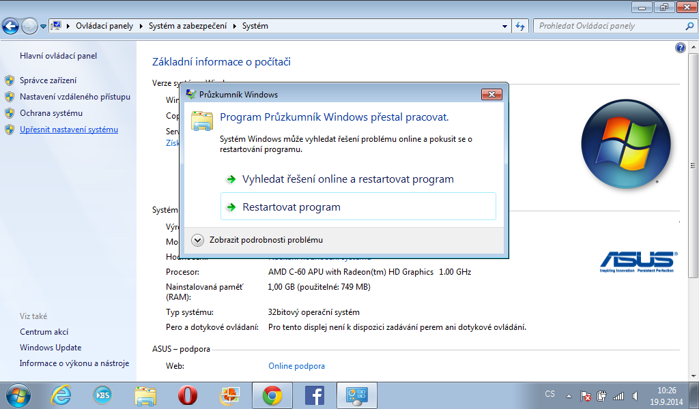Image resolution: width=699 pixels, height=409 pixels.
Task: Expand arrow after Ovládací panely breadcrumb
Action: pos(141,27)
